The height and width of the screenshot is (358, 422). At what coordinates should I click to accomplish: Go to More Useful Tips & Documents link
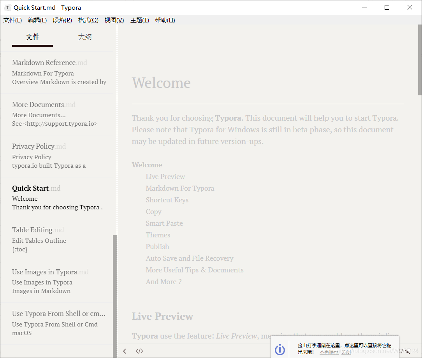coord(195,270)
